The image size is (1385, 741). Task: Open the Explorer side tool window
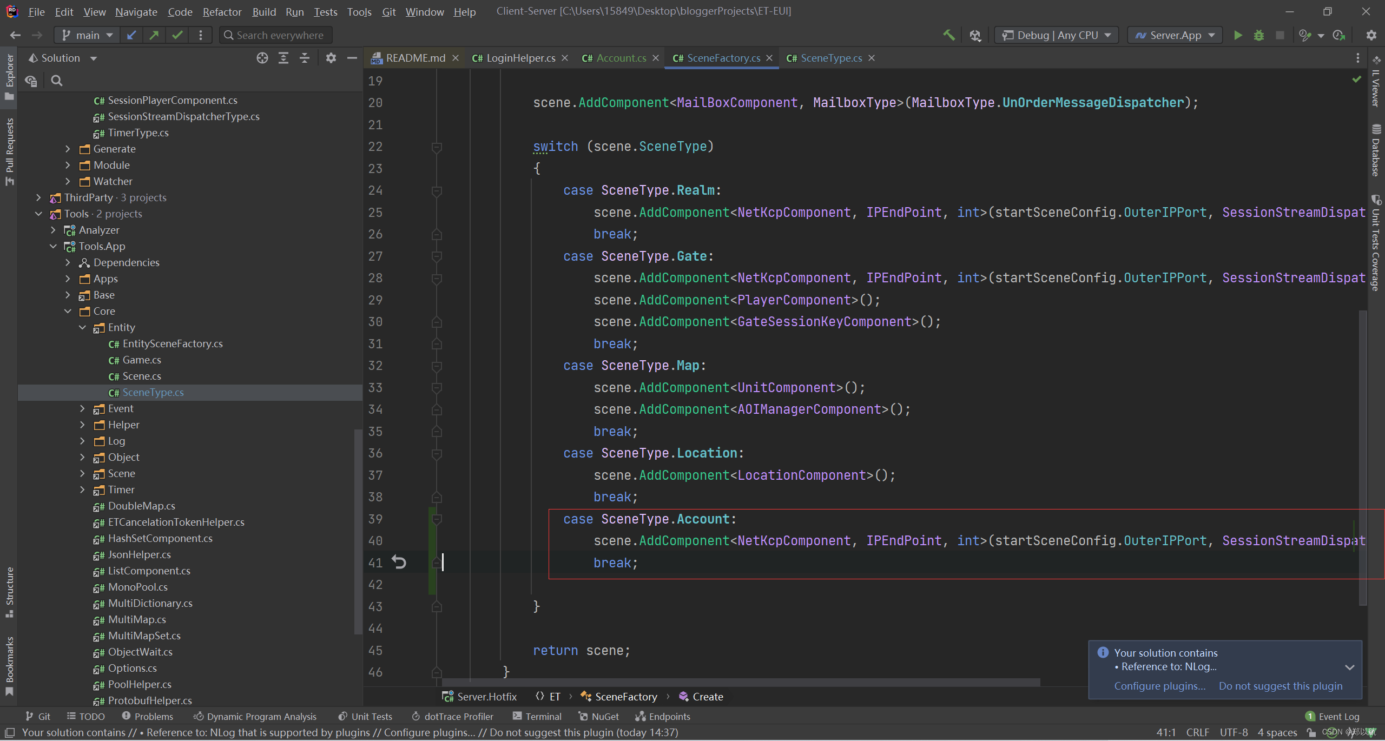click(x=9, y=77)
